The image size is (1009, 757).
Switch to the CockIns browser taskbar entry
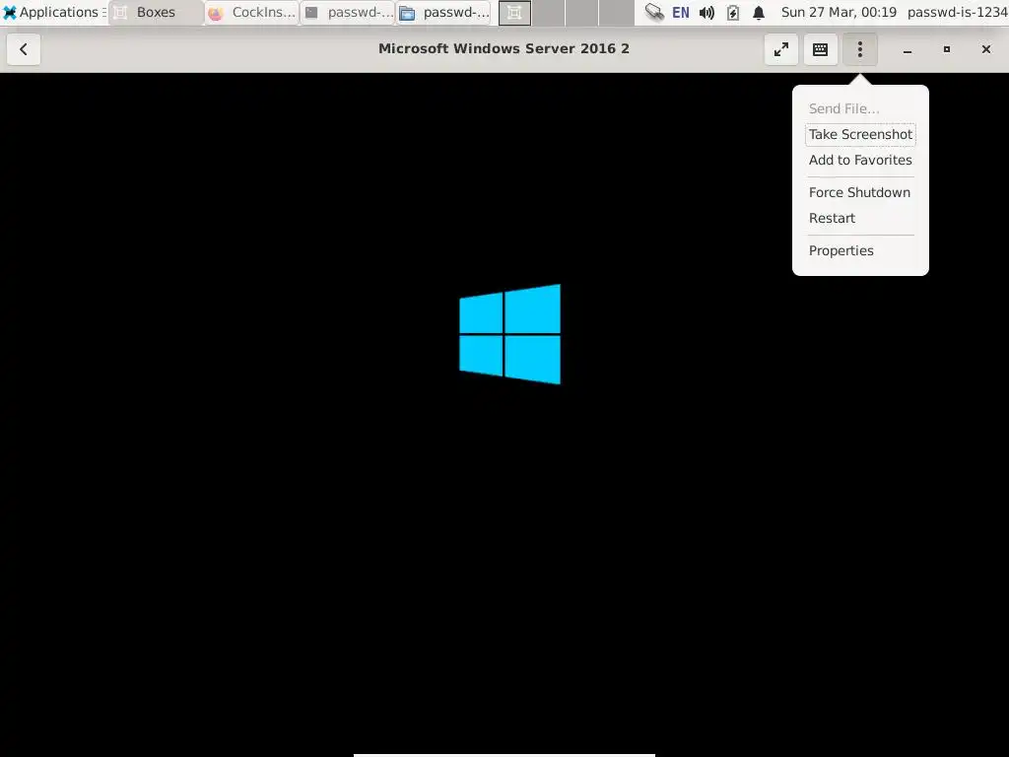(x=252, y=12)
